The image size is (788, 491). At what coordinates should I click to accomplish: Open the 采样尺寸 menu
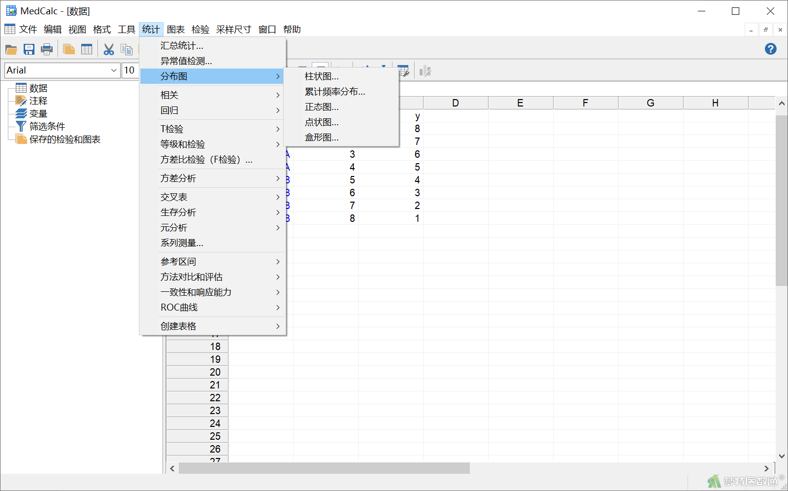tap(234, 30)
